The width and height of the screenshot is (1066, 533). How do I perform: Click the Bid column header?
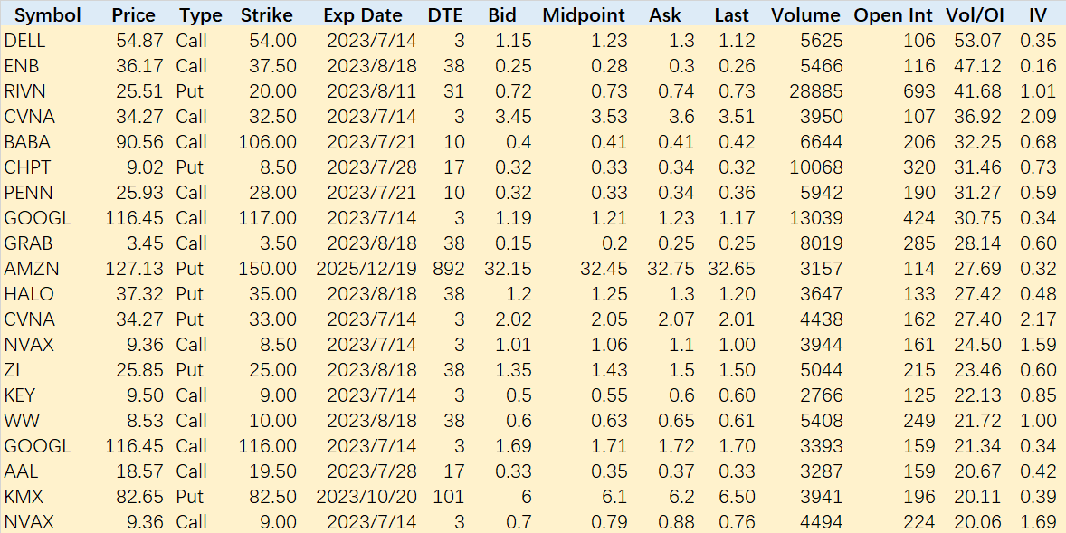[501, 15]
